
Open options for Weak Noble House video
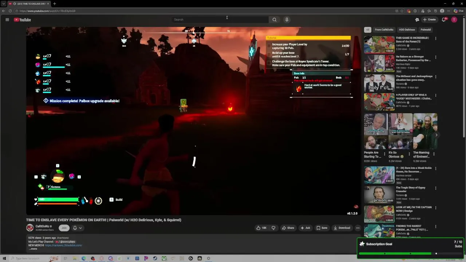[x=435, y=168]
